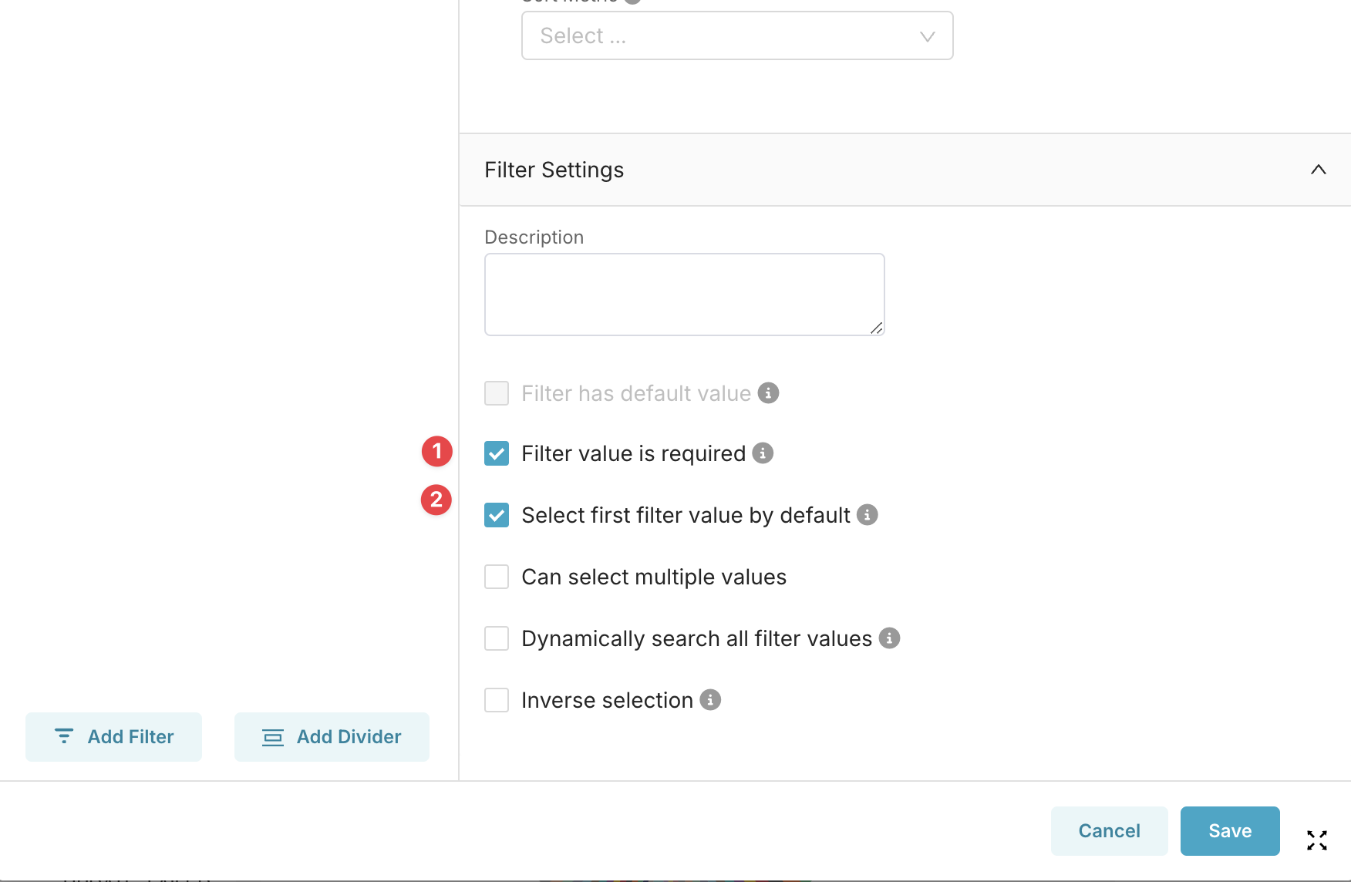Click the info icon beside Dynamically search all filter values

click(890, 638)
